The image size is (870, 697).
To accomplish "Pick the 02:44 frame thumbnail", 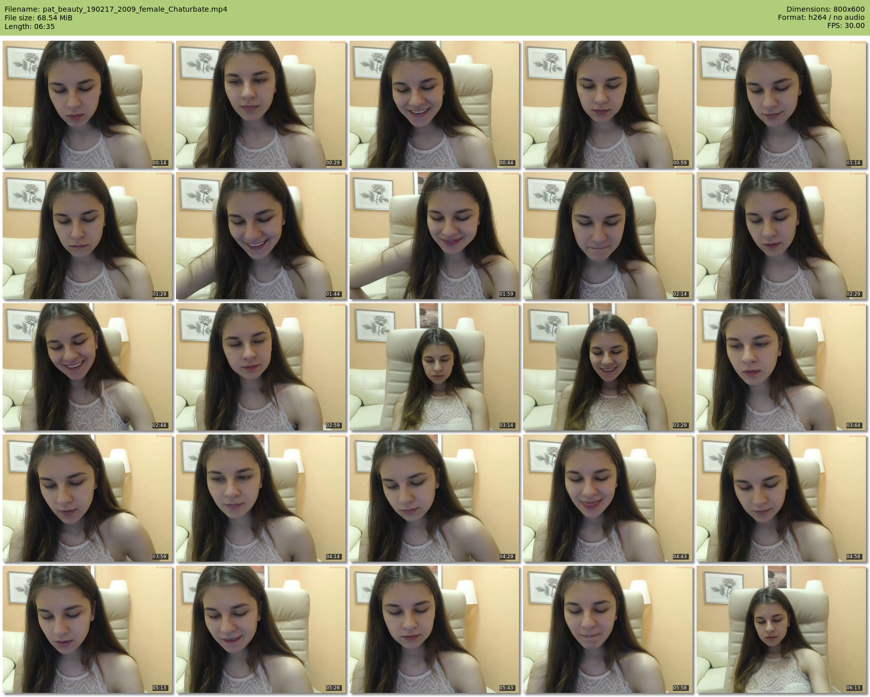I will coord(88,367).
